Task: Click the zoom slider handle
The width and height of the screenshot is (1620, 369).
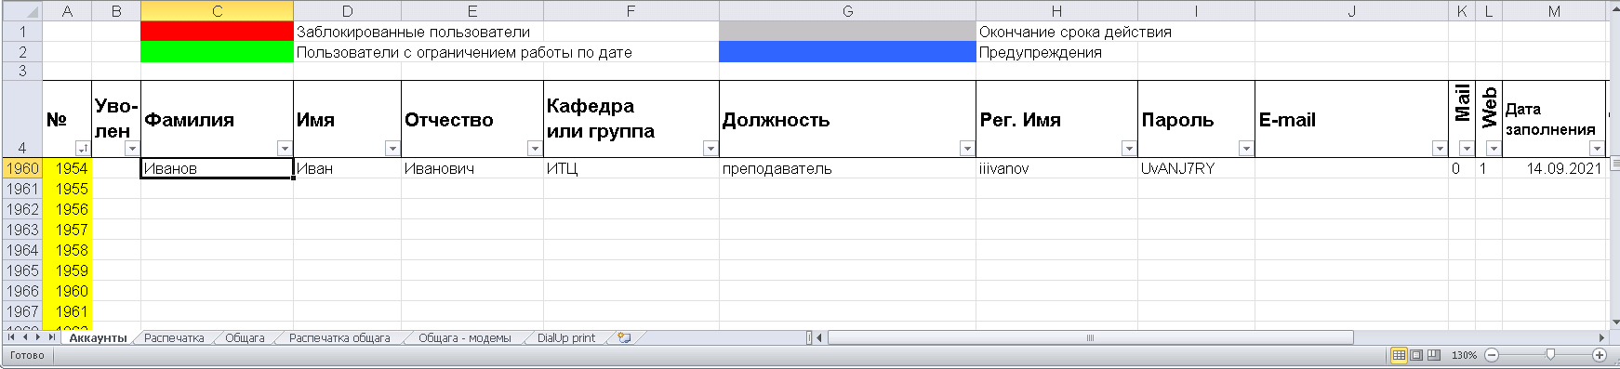Action: (1550, 355)
